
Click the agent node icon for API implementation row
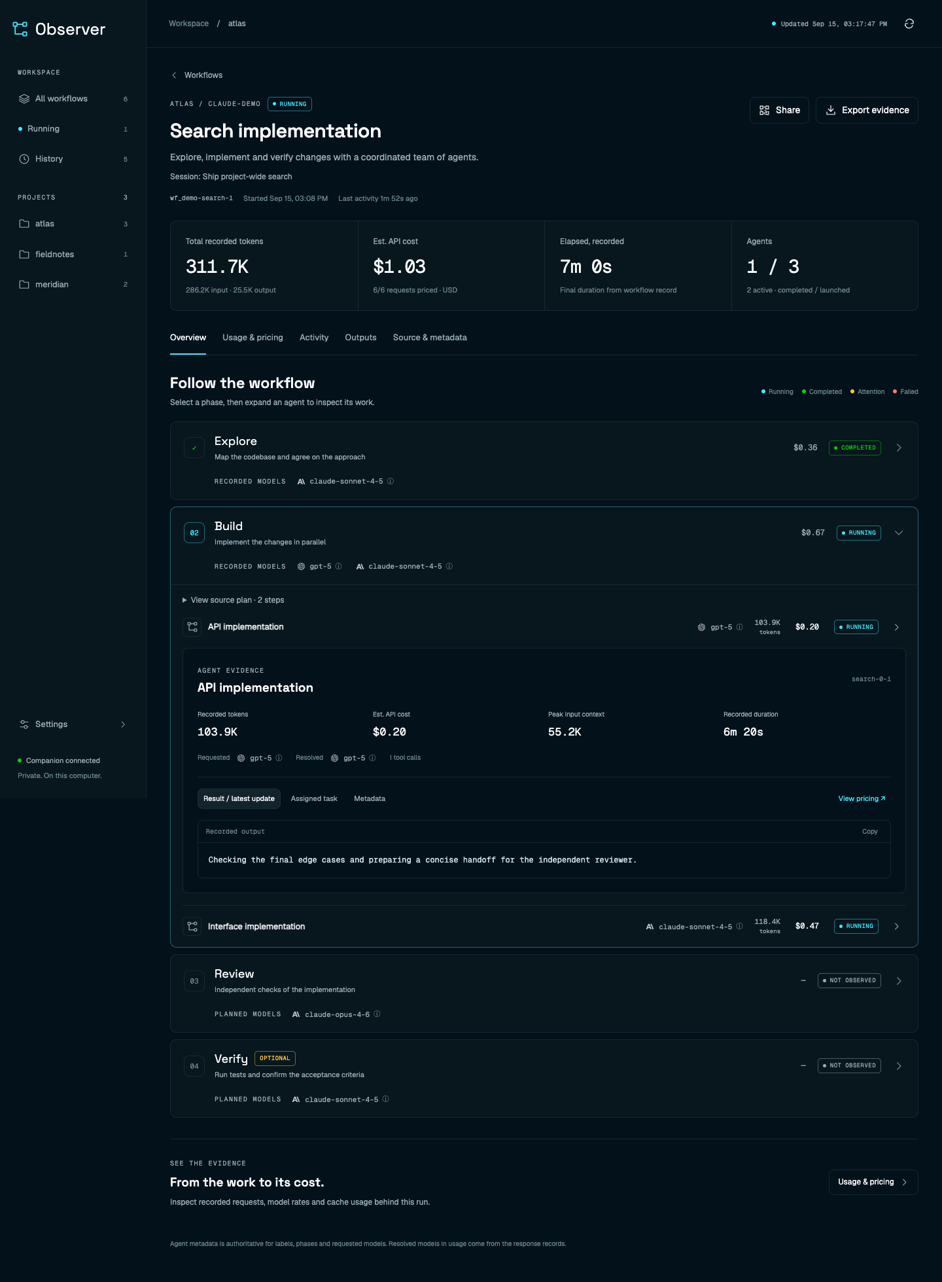point(192,627)
